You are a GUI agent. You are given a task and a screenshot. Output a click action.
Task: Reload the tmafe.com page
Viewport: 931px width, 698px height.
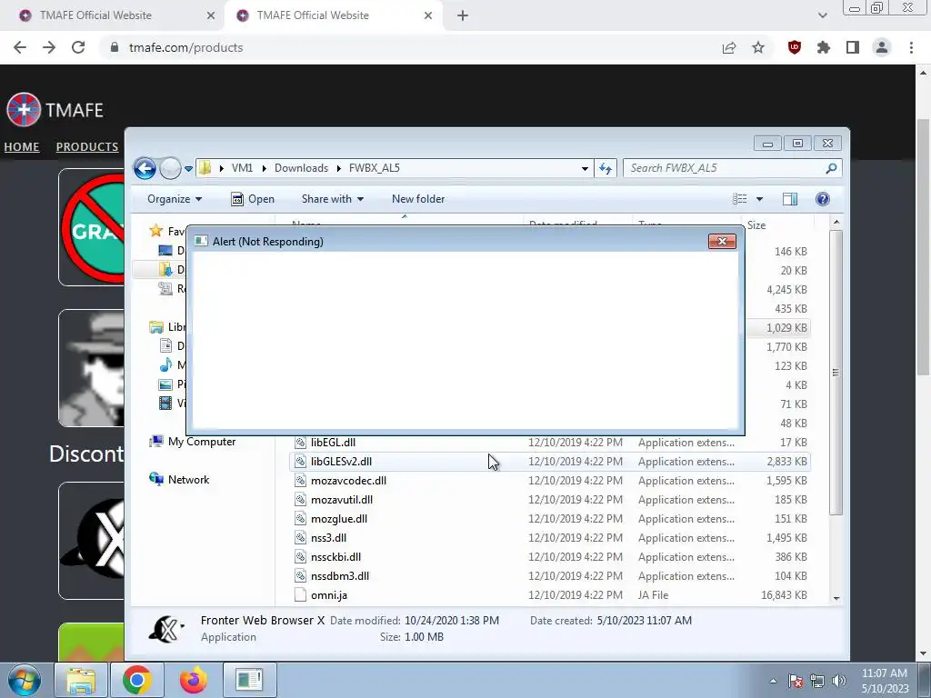(x=78, y=47)
